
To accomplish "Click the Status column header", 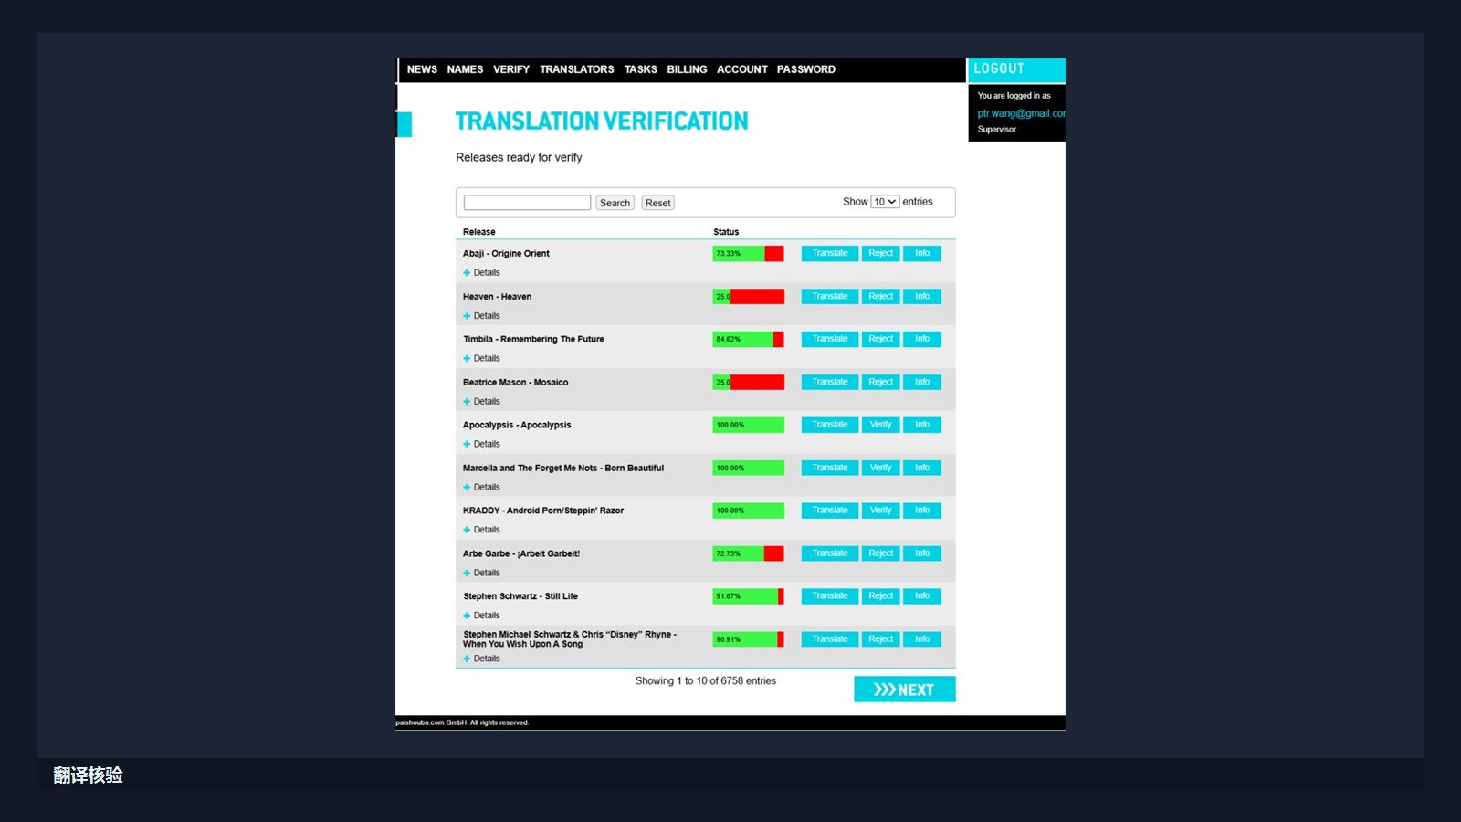I will point(726,232).
